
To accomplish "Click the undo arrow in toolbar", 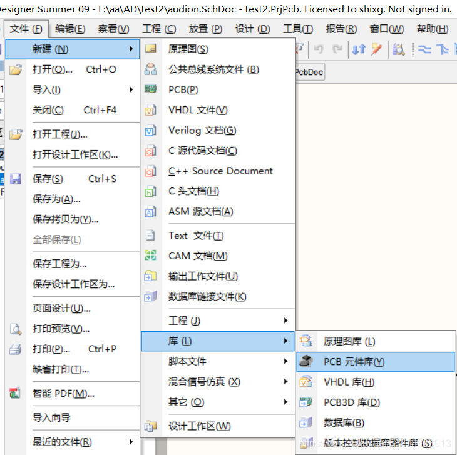I will 319,49.
